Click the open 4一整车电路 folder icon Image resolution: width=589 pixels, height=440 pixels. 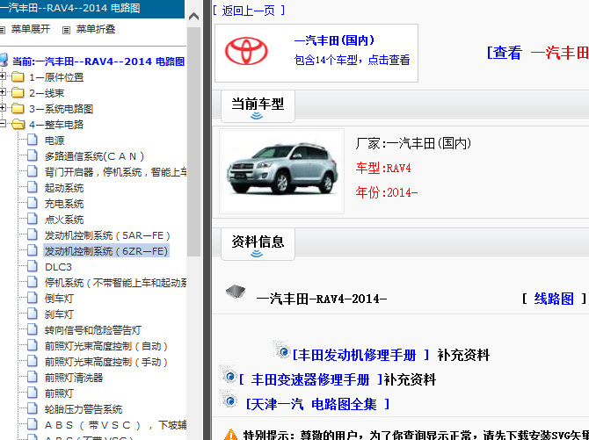pos(18,124)
